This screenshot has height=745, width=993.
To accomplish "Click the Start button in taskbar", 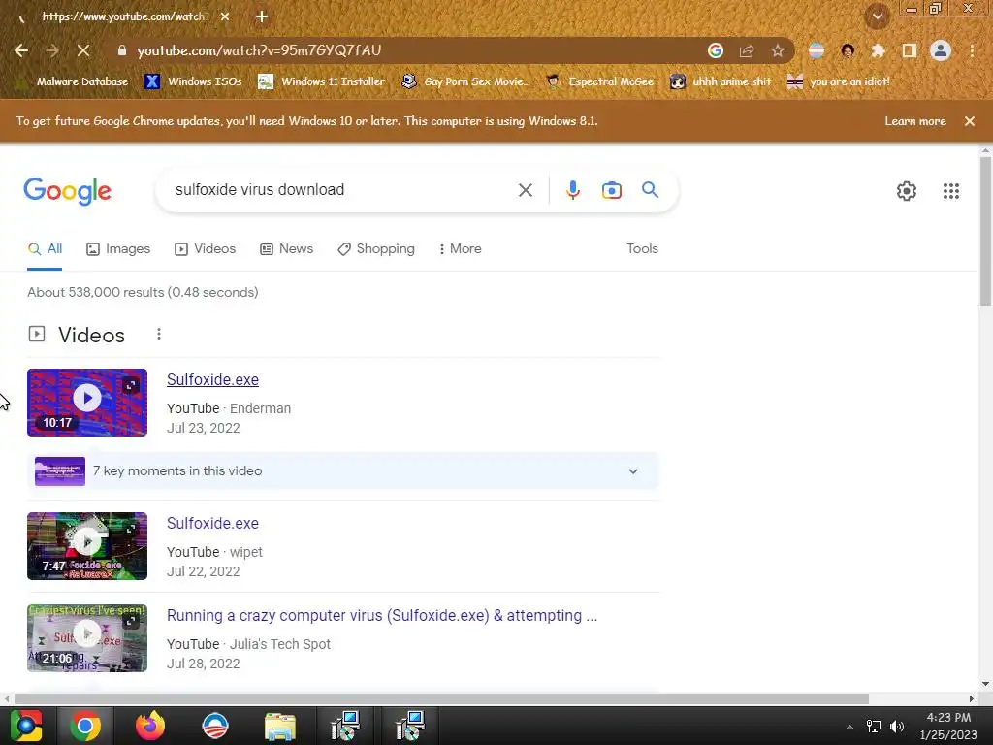I will click(26, 726).
